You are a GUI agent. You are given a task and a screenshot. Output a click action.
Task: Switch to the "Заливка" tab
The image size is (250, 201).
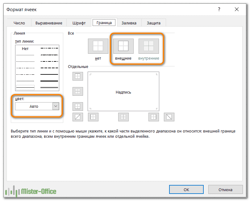pyautogui.click(x=129, y=23)
